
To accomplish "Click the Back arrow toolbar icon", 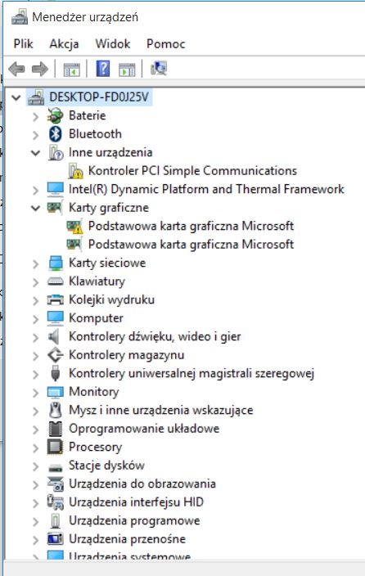I will [16, 69].
